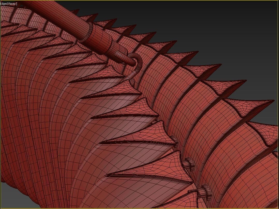
Task: Open the Edged Faces viewport shading menu
Action: [x=8, y=4]
